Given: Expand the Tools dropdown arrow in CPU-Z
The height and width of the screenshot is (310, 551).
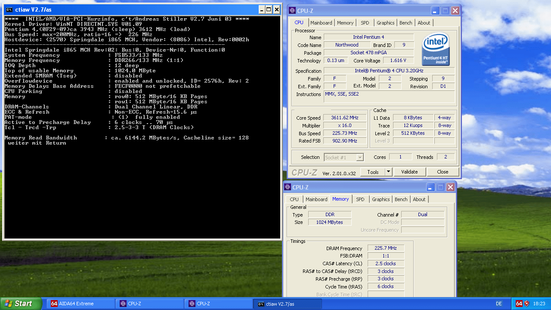Looking at the screenshot, I should (x=388, y=172).
